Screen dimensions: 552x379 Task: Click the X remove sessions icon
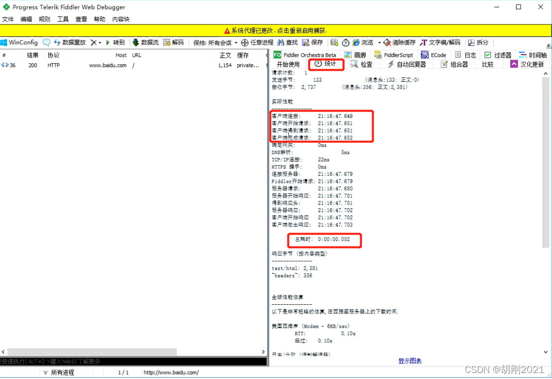coord(93,42)
